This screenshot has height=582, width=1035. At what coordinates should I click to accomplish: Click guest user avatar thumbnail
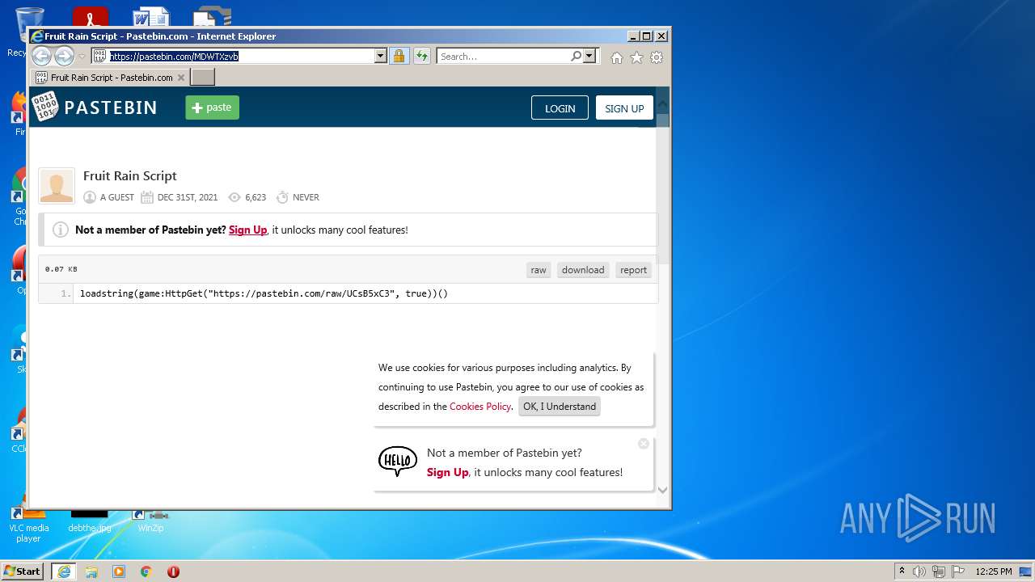pyautogui.click(x=57, y=186)
